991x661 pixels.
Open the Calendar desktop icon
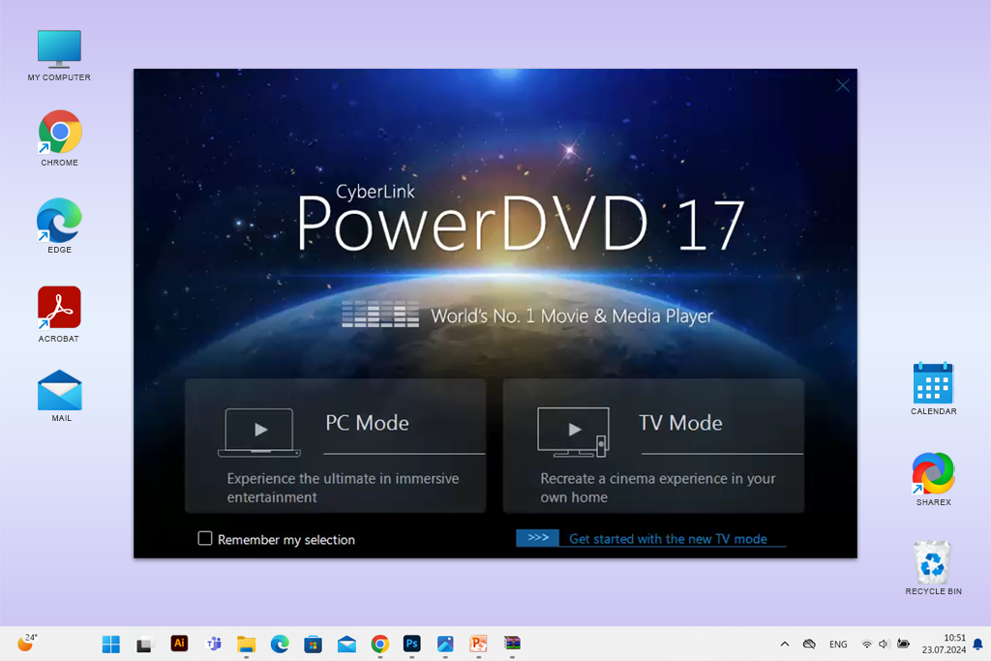click(x=934, y=389)
